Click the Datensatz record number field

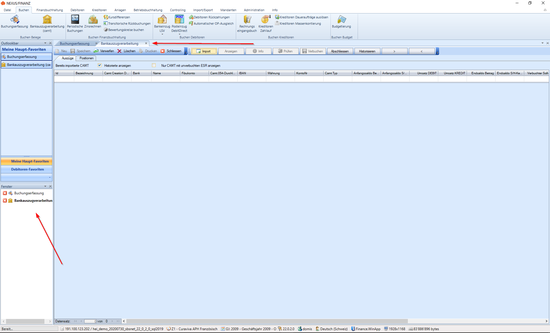[91, 321]
